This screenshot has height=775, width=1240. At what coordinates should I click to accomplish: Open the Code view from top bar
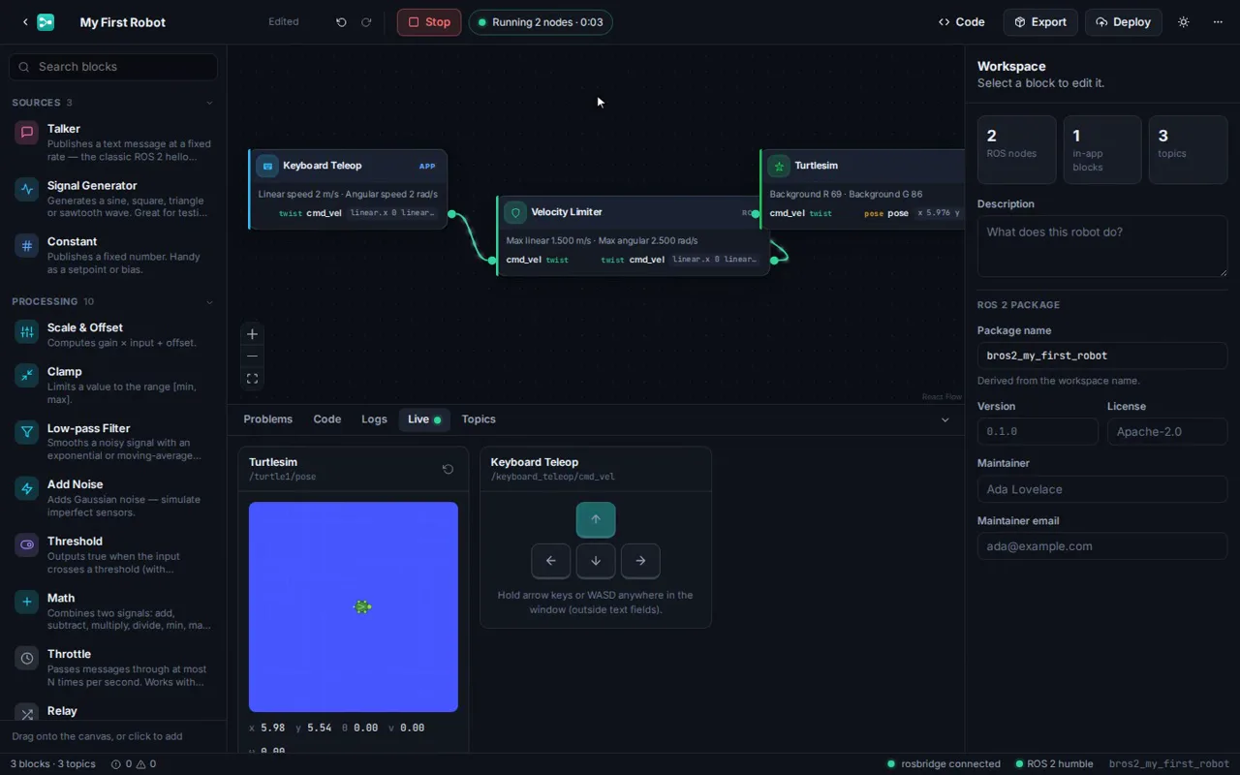(962, 22)
